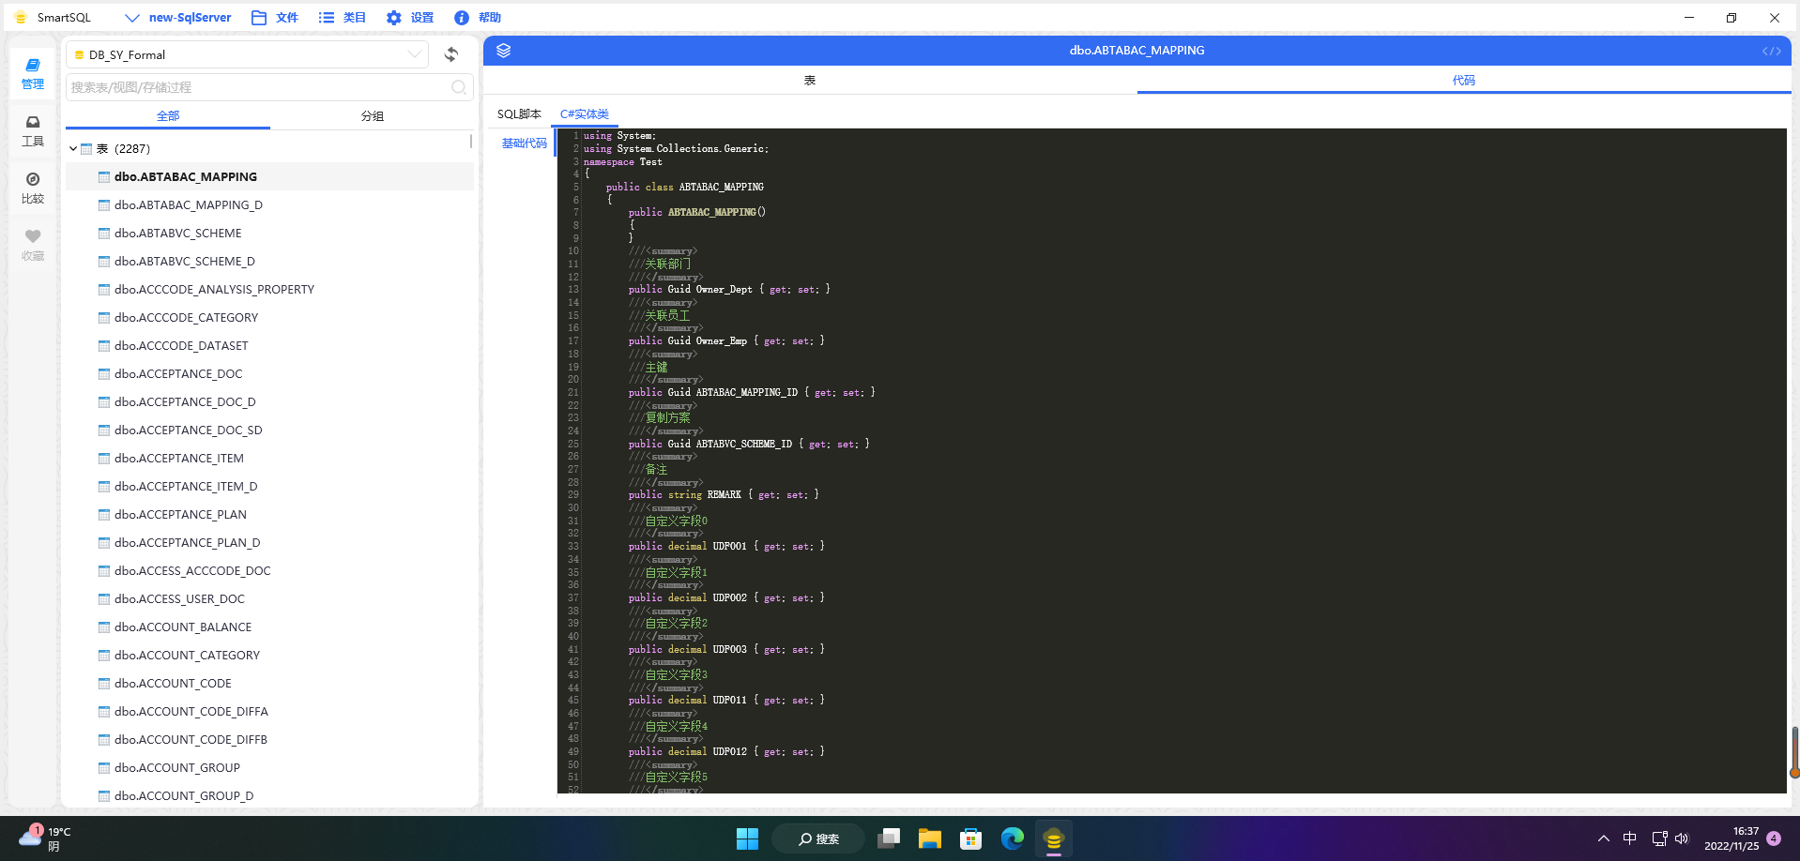Click table icon of dbo.ACCOUNT_CODE
This screenshot has width=1800, height=861.
[x=104, y=684]
